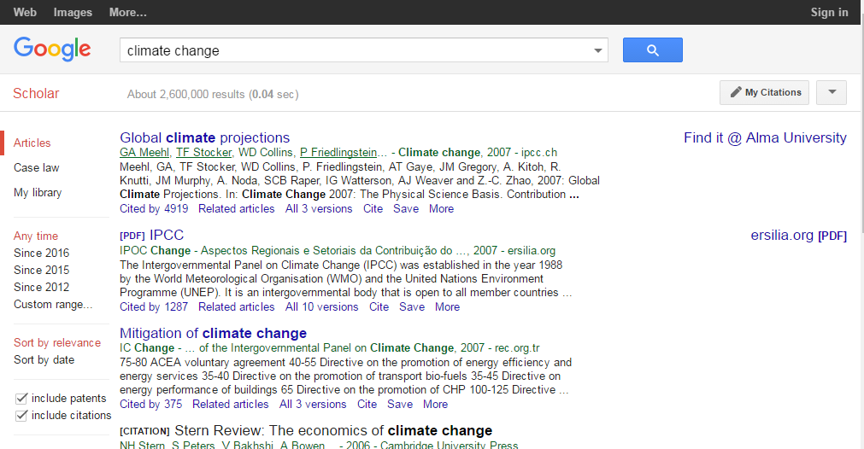Open the More… menu in top bar
Screen dimensions: 864x449
[x=128, y=13]
